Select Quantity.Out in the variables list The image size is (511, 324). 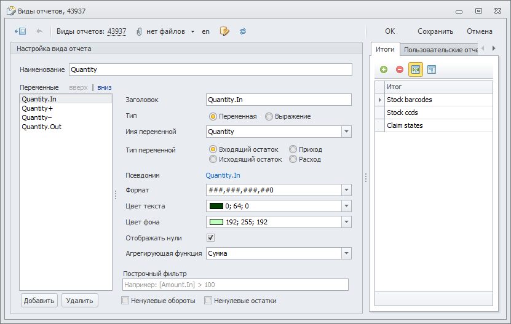pos(41,127)
